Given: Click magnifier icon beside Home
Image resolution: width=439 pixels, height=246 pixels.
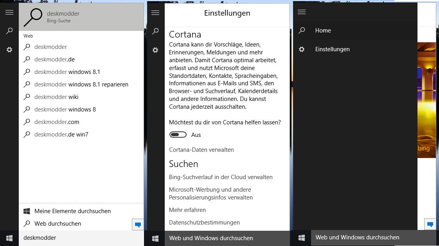Looking at the screenshot, I should pyautogui.click(x=302, y=30).
